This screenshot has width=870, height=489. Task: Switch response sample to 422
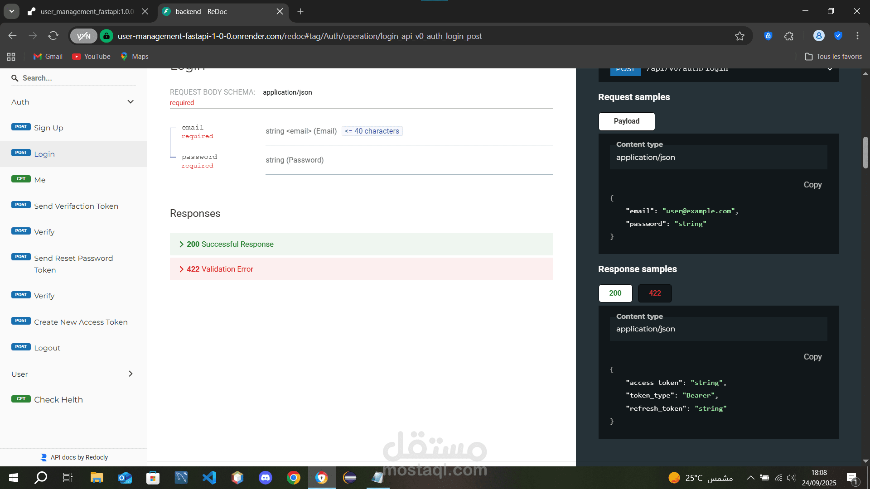(654, 293)
